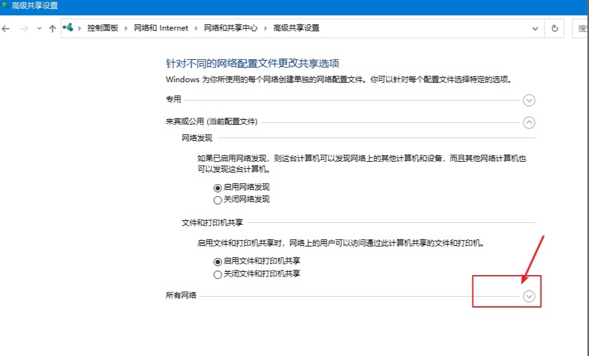Click the network icon in address bar
This screenshot has height=356, width=589.
click(69, 28)
